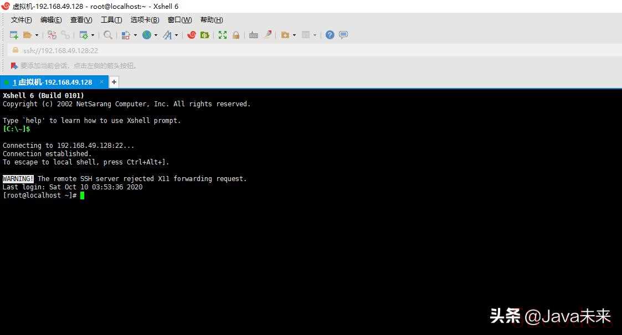Open the 文件(F) menu
Screen dimensions: 622x335
(x=22, y=20)
